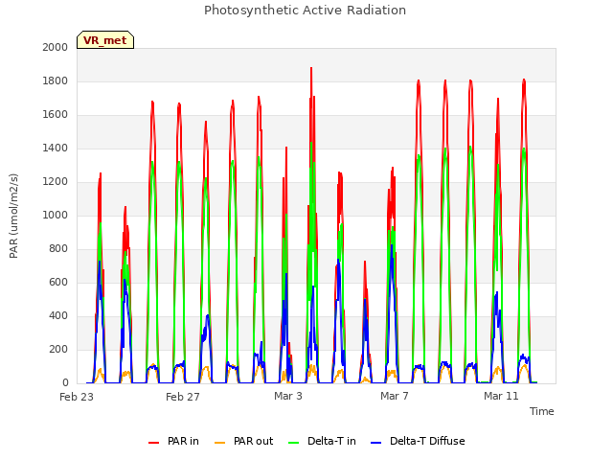Click the 1000 y-axis tick label

pyautogui.click(x=56, y=215)
